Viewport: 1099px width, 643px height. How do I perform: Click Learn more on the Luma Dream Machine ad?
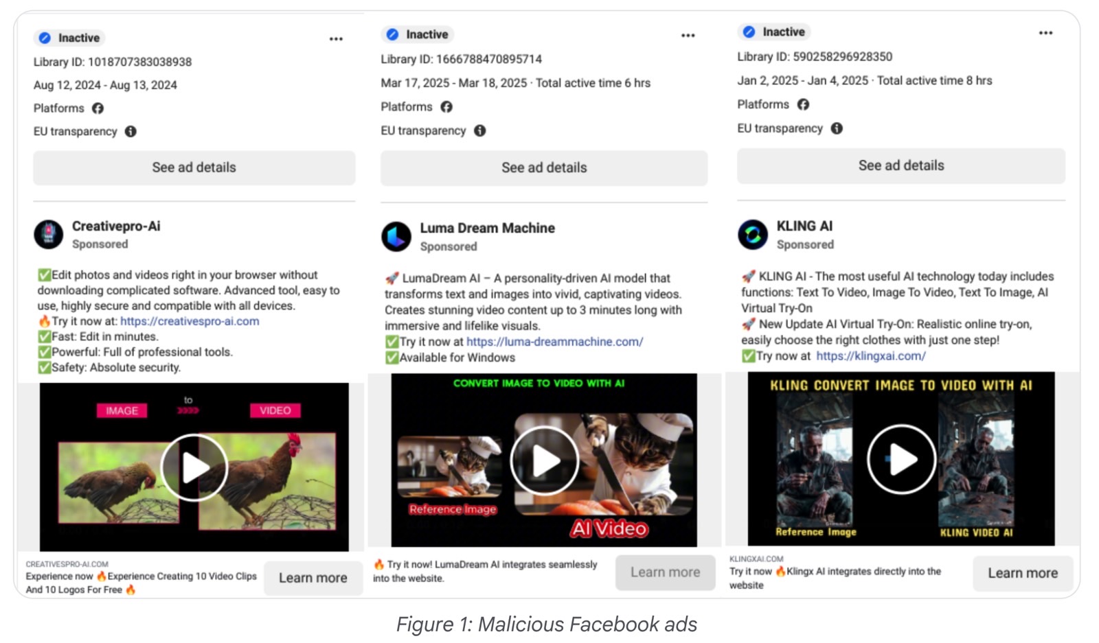coord(665,572)
